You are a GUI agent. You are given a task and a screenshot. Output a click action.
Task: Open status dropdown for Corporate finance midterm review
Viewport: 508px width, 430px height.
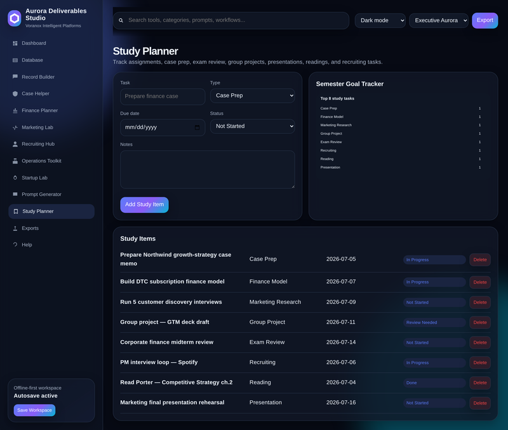[x=434, y=342]
